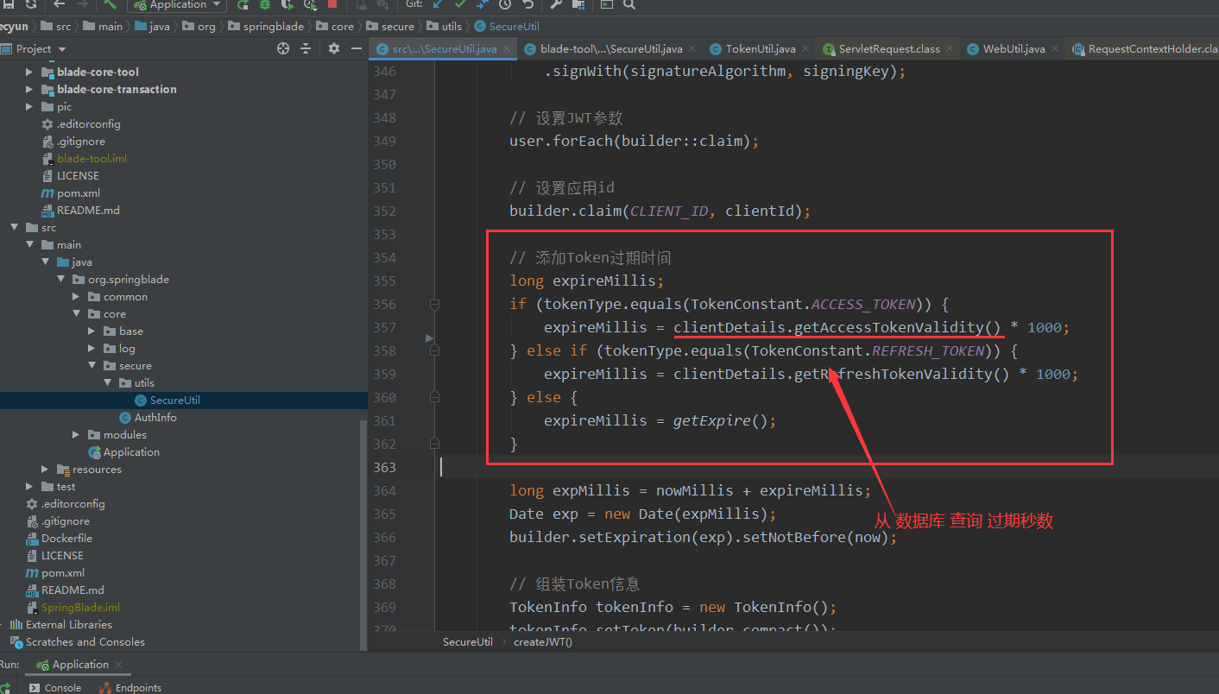Click the createJWT() breadcrumb at bottom
Screen dimensions: 1219x694
click(x=543, y=641)
